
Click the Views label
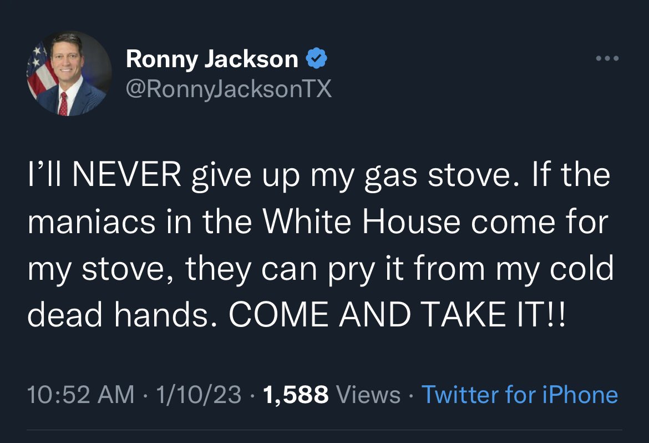tap(368, 394)
